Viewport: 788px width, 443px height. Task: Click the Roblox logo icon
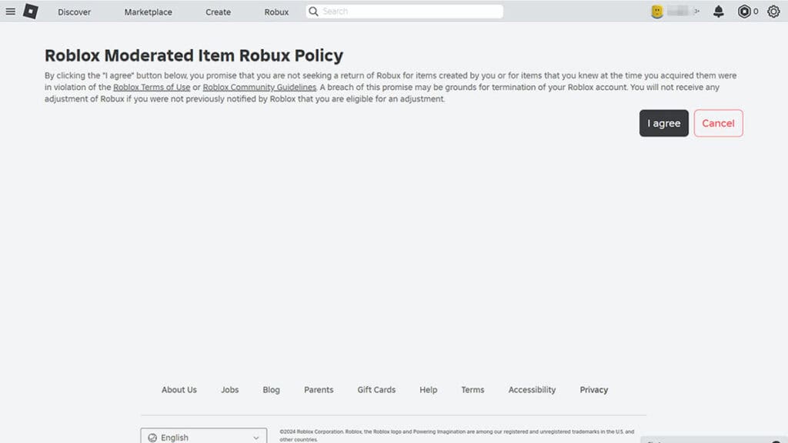pos(30,11)
